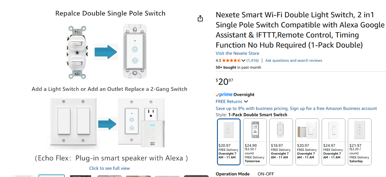Image resolution: width=386 pixels, height=177 pixels.
Task: Select the $24.99 style option
Action: pos(255,142)
